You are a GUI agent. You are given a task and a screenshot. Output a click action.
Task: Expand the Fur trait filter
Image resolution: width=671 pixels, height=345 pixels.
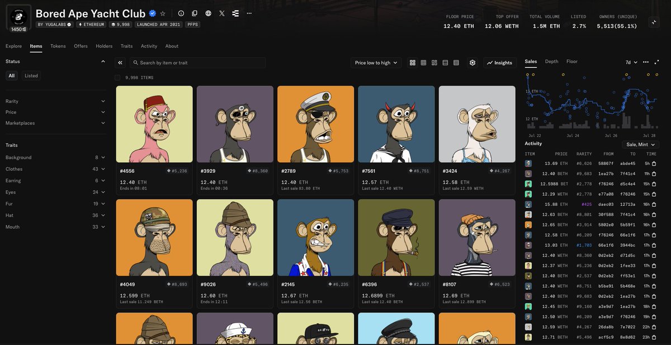(x=55, y=204)
